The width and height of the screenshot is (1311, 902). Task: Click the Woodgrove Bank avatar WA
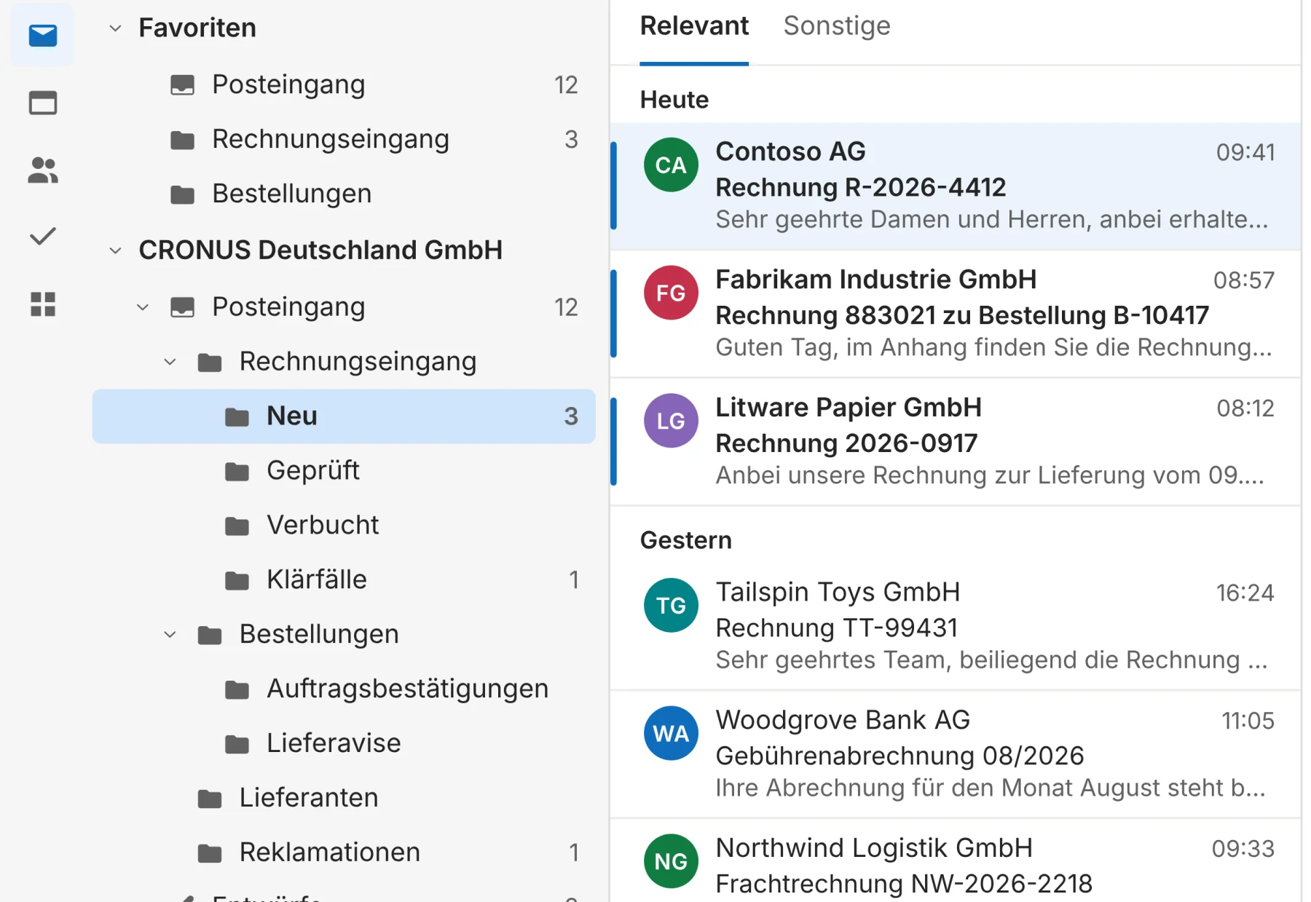tap(671, 733)
